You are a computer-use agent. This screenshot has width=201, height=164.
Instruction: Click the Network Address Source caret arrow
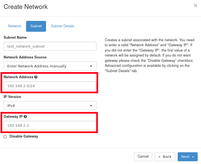pos(91,66)
